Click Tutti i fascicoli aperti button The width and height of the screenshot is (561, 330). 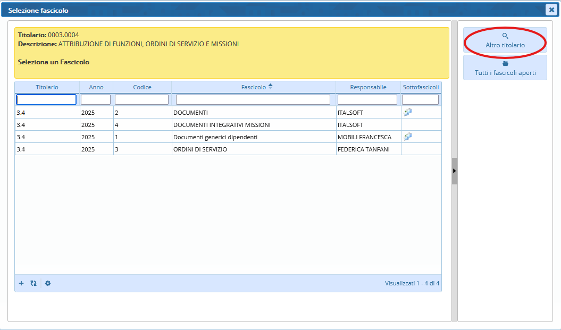[x=505, y=68]
